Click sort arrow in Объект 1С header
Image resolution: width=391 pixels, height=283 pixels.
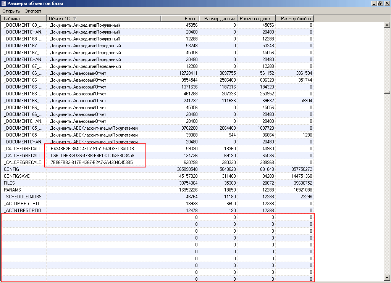click(75, 18)
